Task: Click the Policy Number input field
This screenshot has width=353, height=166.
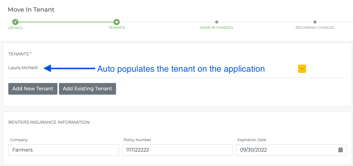Action: (x=177, y=150)
